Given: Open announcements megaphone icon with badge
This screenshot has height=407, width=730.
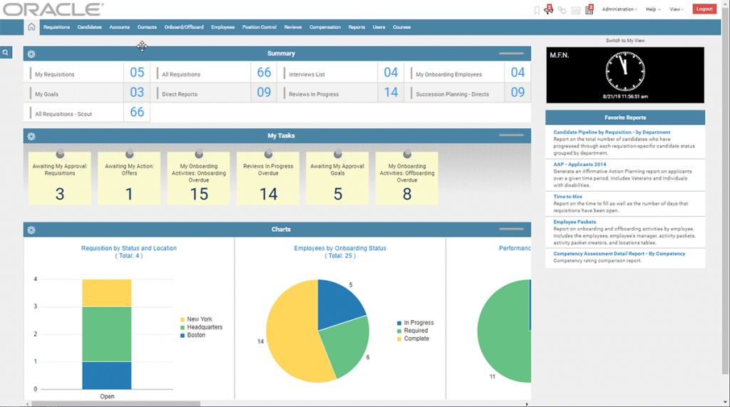Looking at the screenshot, I should point(548,9).
